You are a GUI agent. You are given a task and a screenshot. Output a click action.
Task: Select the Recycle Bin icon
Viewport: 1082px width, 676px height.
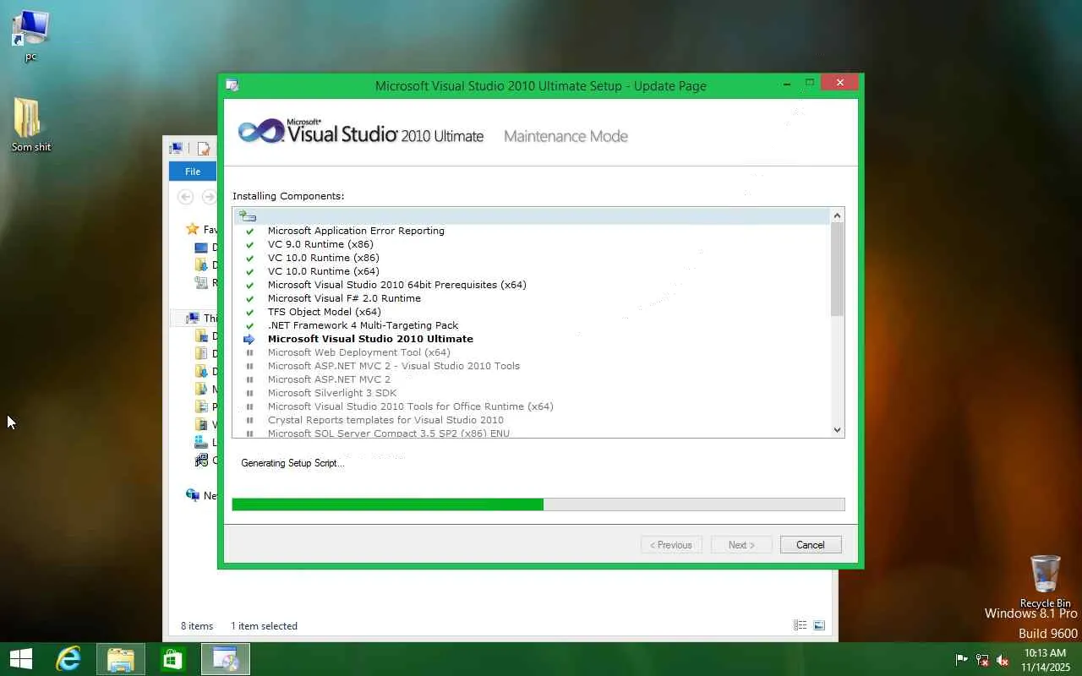coord(1046,581)
